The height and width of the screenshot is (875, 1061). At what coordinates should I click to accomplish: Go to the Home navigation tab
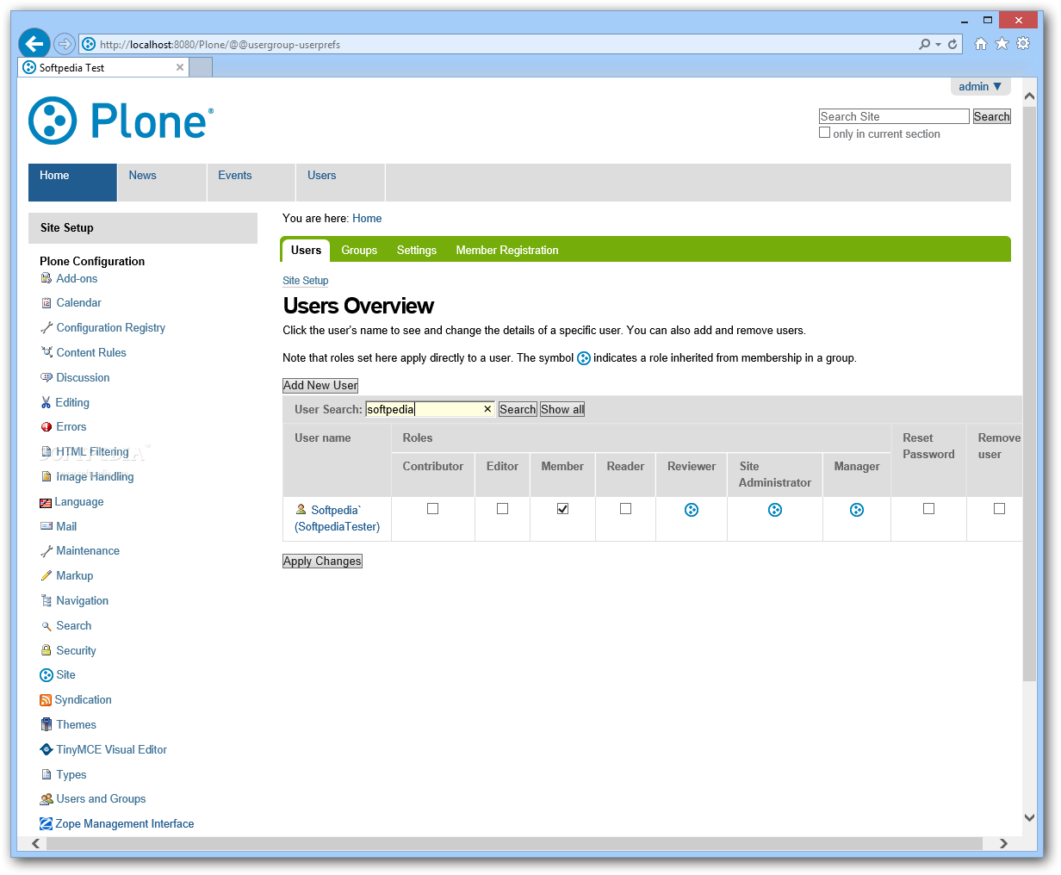click(x=72, y=183)
